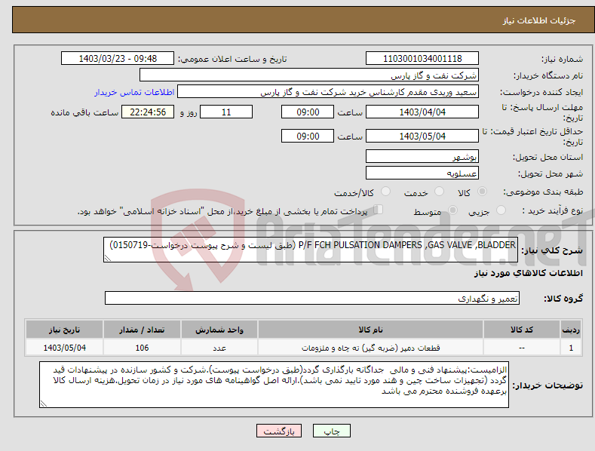
Task: Click the تعداد / مقدار column header
Action: (x=142, y=330)
